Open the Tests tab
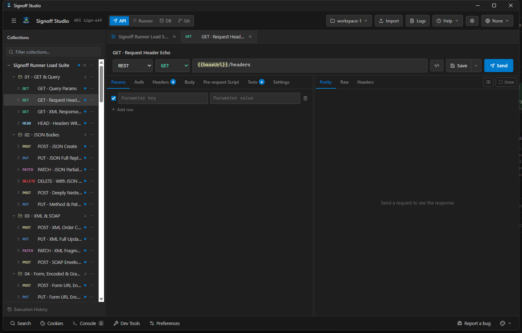 click(256, 82)
